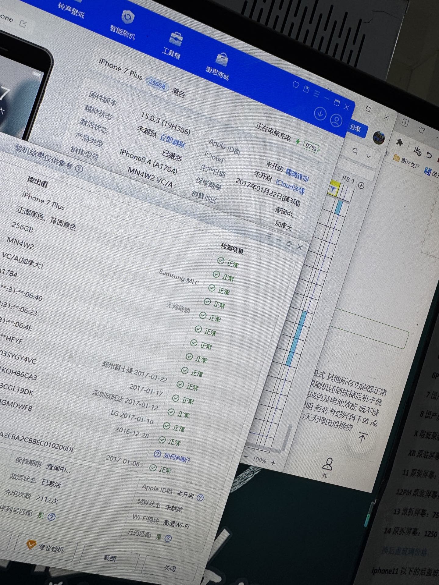
Task: Open the menu icon of the 验机 report window
Action: 269,236
